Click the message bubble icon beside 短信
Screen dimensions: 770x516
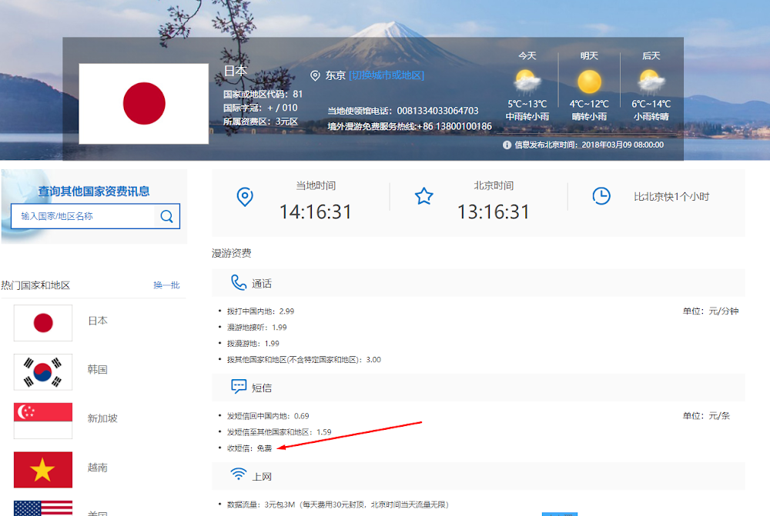(239, 387)
